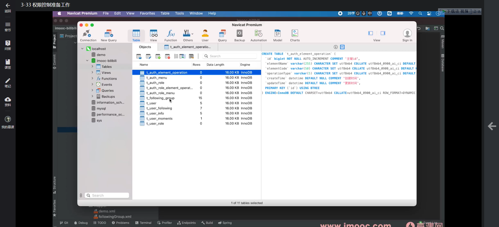Switch info pane to DDL view
Image resolution: width=499 pixels, height=227 pixels.
coord(342,47)
